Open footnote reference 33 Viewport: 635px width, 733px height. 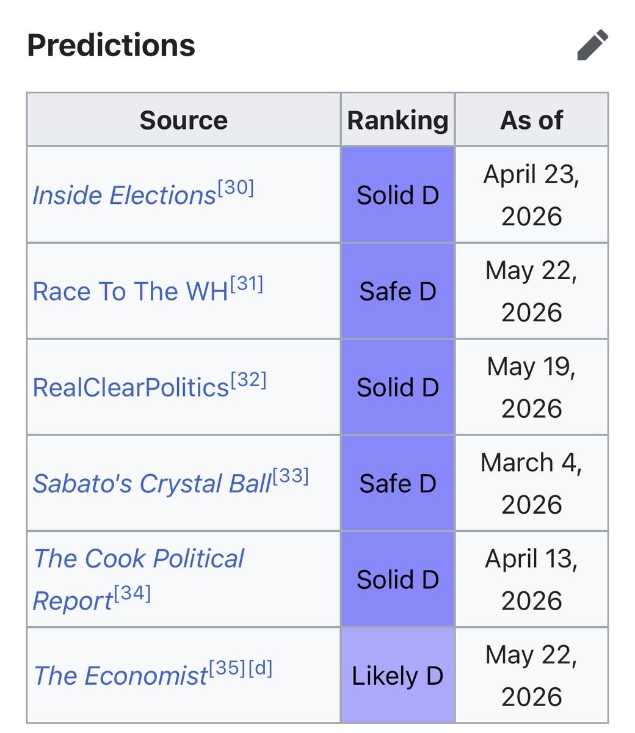click(291, 476)
